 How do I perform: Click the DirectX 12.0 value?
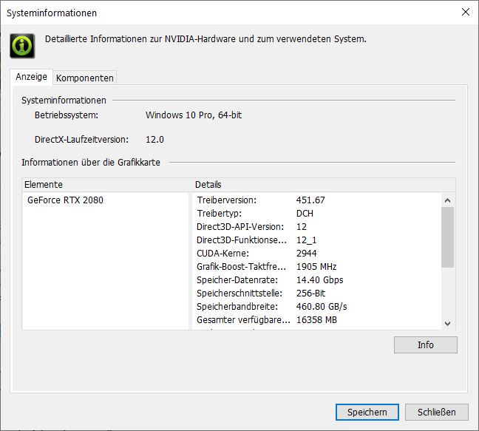154,140
